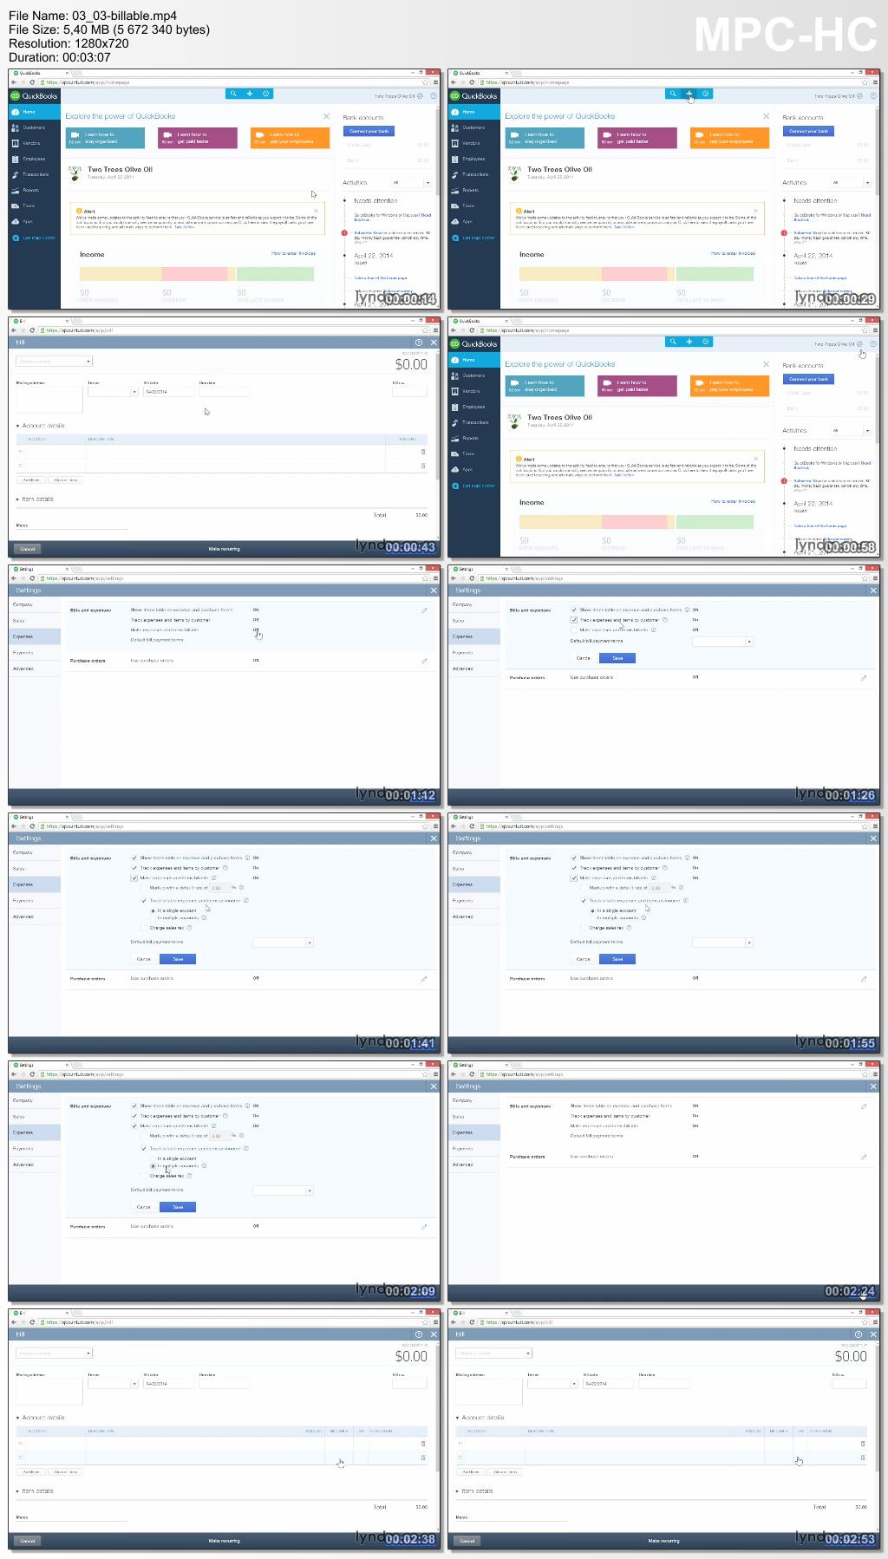The height and width of the screenshot is (1559, 888).
Task: Close the Alert box in the 00:00:14 frame
Action: click(x=317, y=210)
